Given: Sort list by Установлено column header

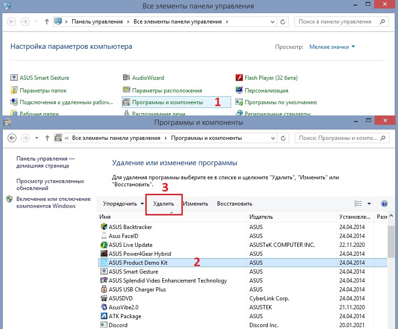Looking at the screenshot, I should pyautogui.click(x=355, y=217).
